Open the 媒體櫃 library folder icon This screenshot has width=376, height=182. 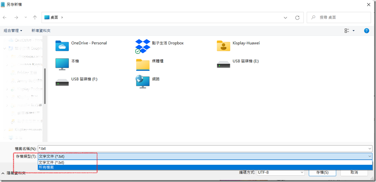coord(143,64)
